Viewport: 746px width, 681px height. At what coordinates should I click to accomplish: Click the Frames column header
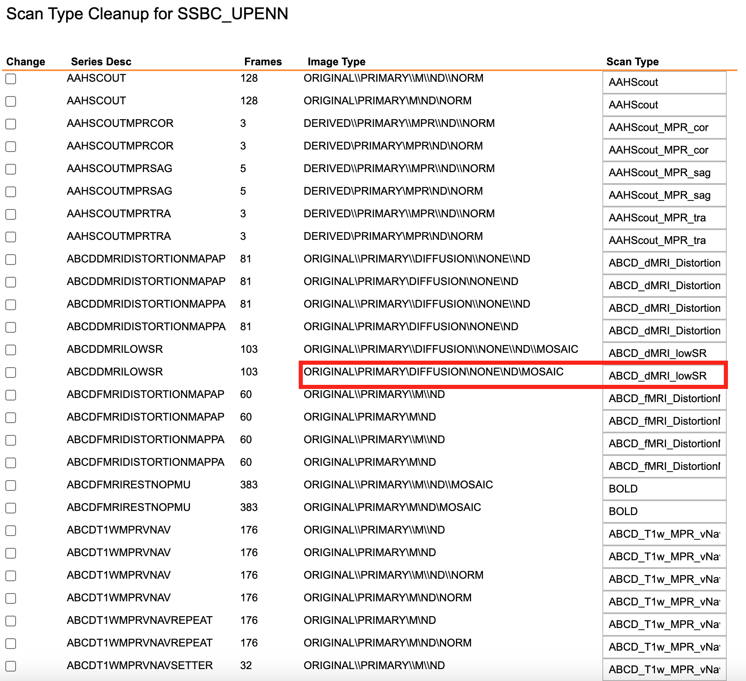tap(263, 62)
